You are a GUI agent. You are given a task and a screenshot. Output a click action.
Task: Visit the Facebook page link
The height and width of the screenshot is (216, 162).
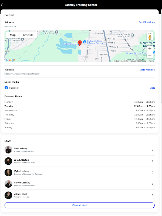tap(152, 88)
